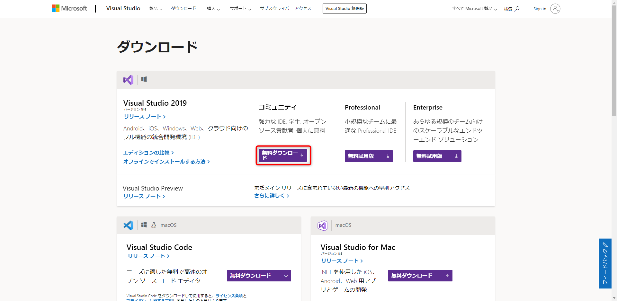Click the Microsoft logo
Viewport: 617px width, 301px height.
tap(69, 8)
